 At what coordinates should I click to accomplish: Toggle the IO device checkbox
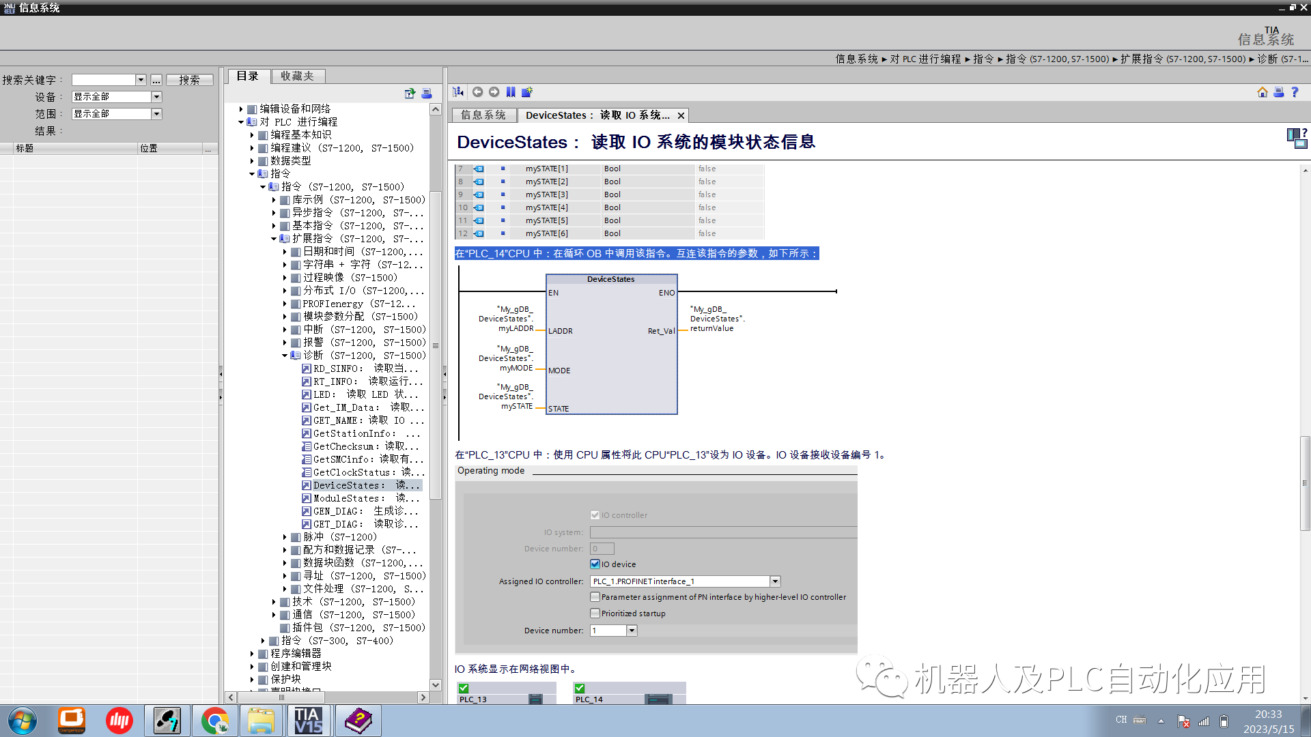(x=595, y=564)
